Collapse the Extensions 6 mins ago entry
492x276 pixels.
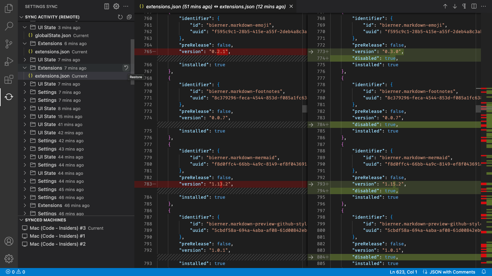pos(25,44)
